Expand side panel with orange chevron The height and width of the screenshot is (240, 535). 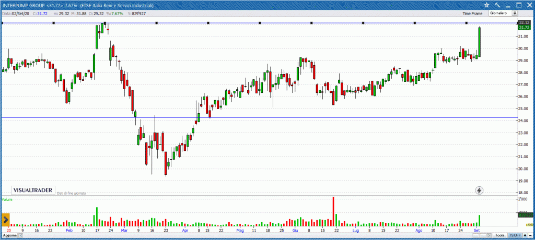click(x=6, y=220)
